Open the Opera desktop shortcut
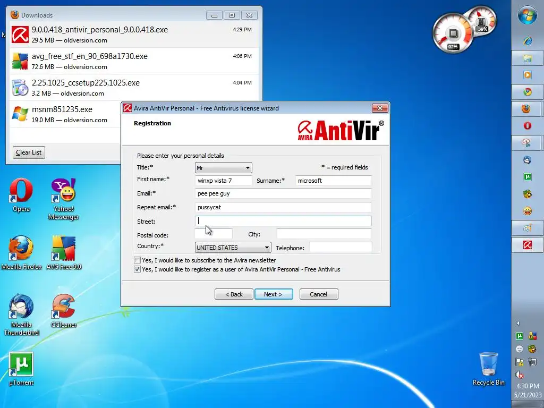Viewport: 544px width, 408px height. tap(21, 195)
